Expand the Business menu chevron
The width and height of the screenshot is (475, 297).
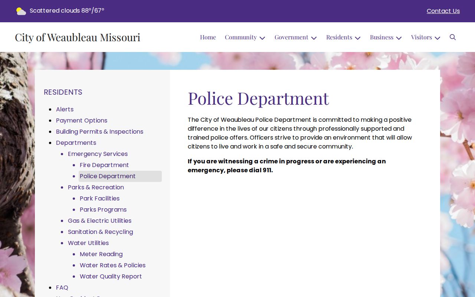pos(399,38)
